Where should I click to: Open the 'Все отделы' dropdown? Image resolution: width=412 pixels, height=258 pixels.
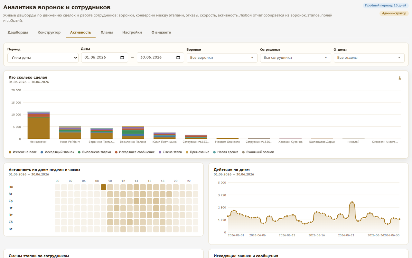tap(369, 58)
